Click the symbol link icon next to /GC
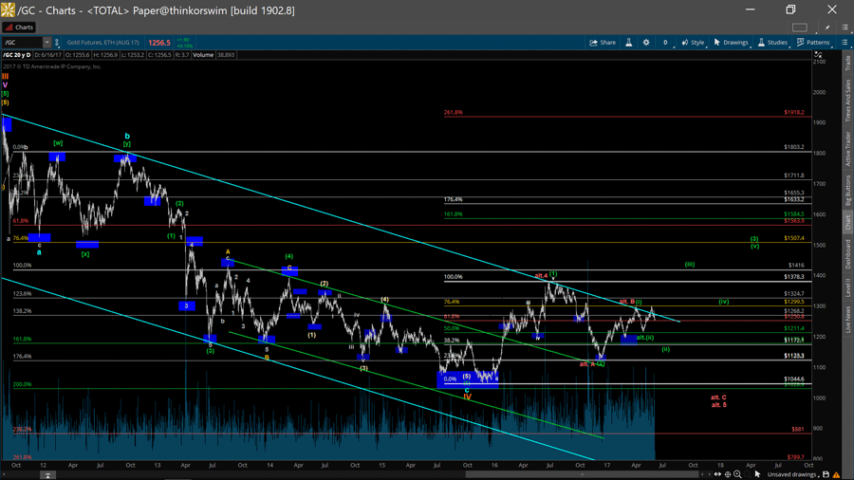This screenshot has height=480, width=854. pyautogui.click(x=57, y=43)
